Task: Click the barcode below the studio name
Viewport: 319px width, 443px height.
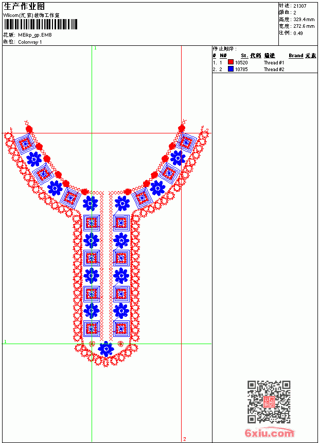Action: 40,24
